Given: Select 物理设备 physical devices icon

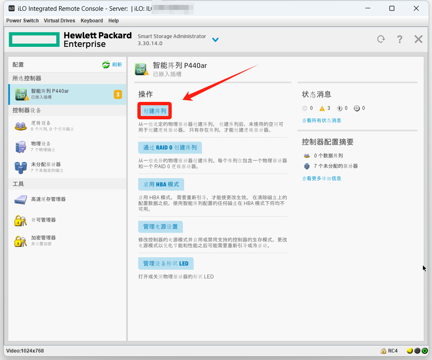Looking at the screenshot, I should click(20, 146).
